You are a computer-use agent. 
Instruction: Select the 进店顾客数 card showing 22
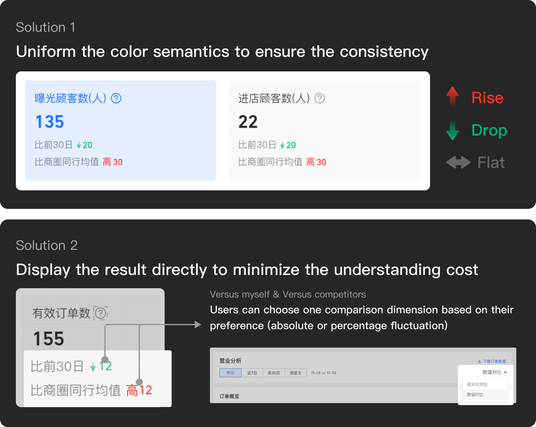pos(324,131)
